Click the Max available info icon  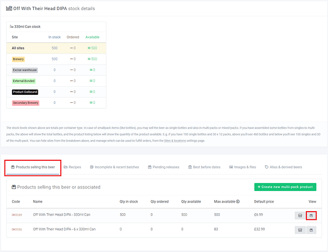237,201
